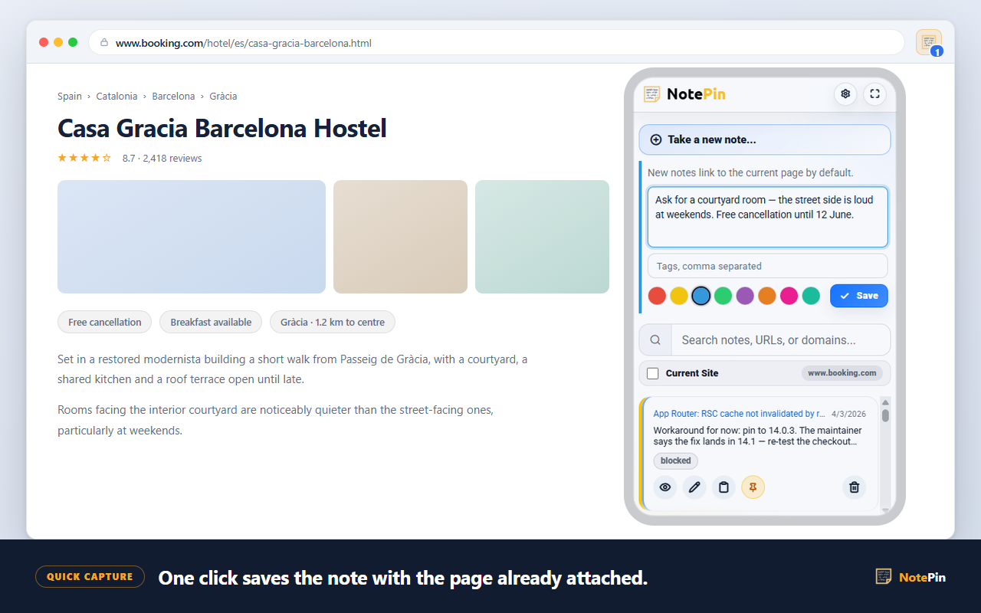
Task: Pick the teal color swatch
Action: (811, 296)
